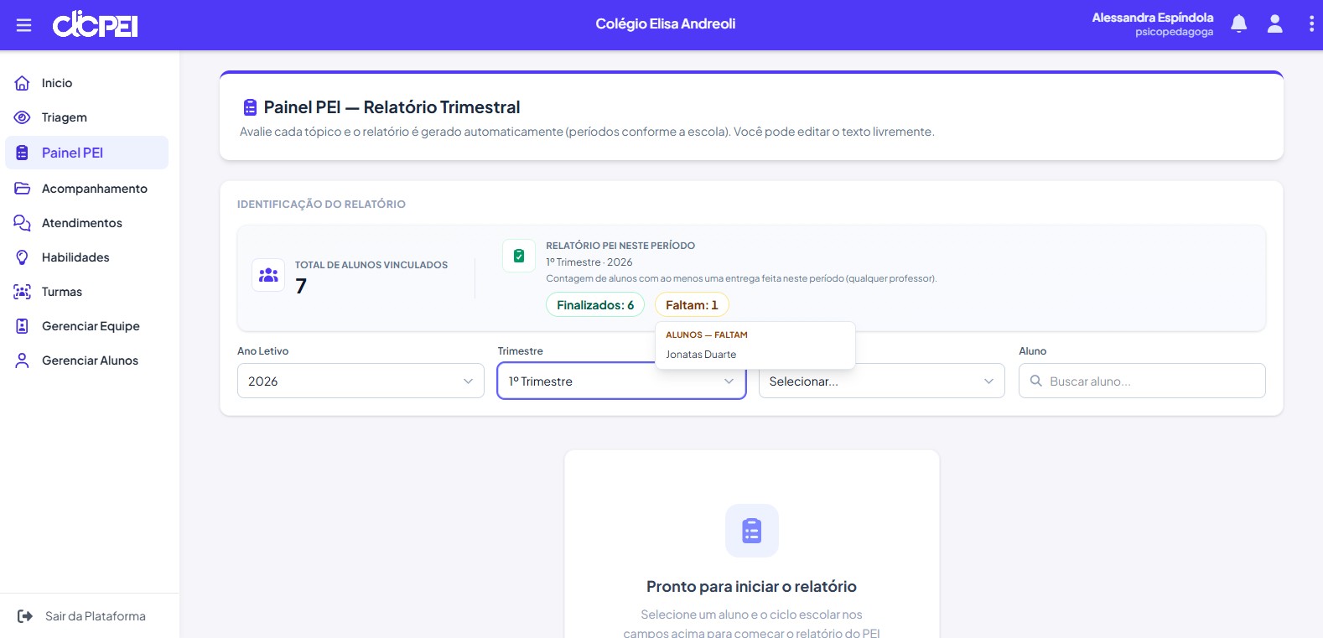Screen dimensions: 1323x638
Task: Open the three-dot options menu
Action: tap(1311, 24)
